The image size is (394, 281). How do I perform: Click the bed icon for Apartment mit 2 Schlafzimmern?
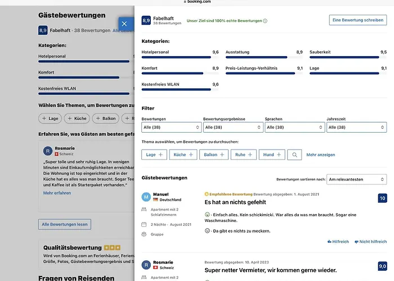tap(144, 209)
